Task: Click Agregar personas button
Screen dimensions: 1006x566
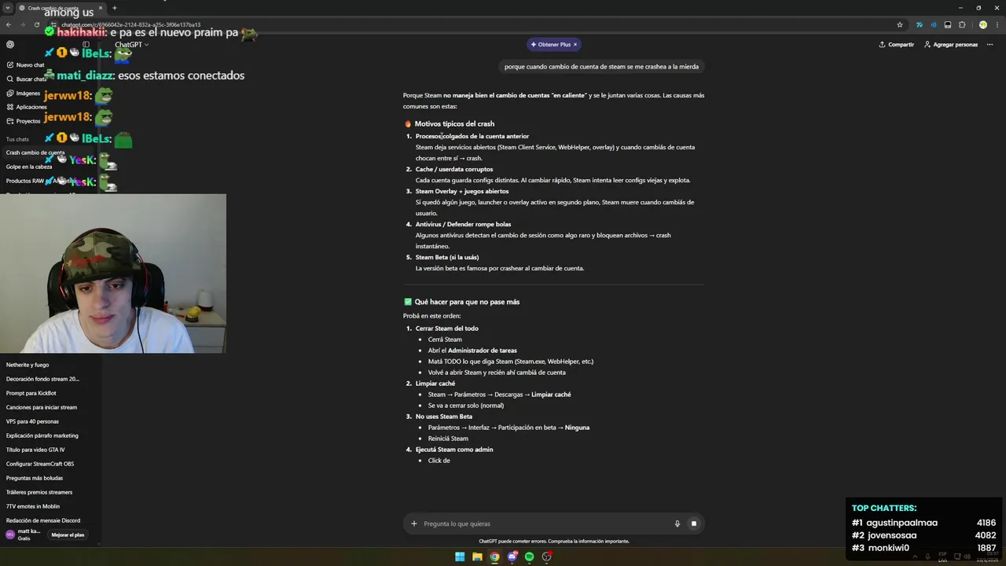Action: pos(951,45)
